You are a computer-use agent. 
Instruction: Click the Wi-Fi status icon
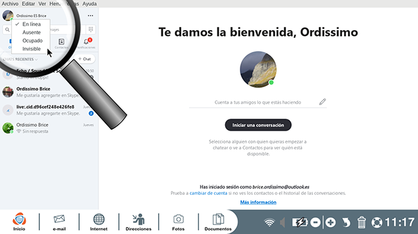click(269, 222)
